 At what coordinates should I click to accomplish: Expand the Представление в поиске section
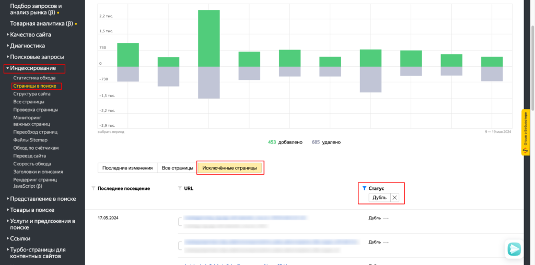click(x=41, y=199)
